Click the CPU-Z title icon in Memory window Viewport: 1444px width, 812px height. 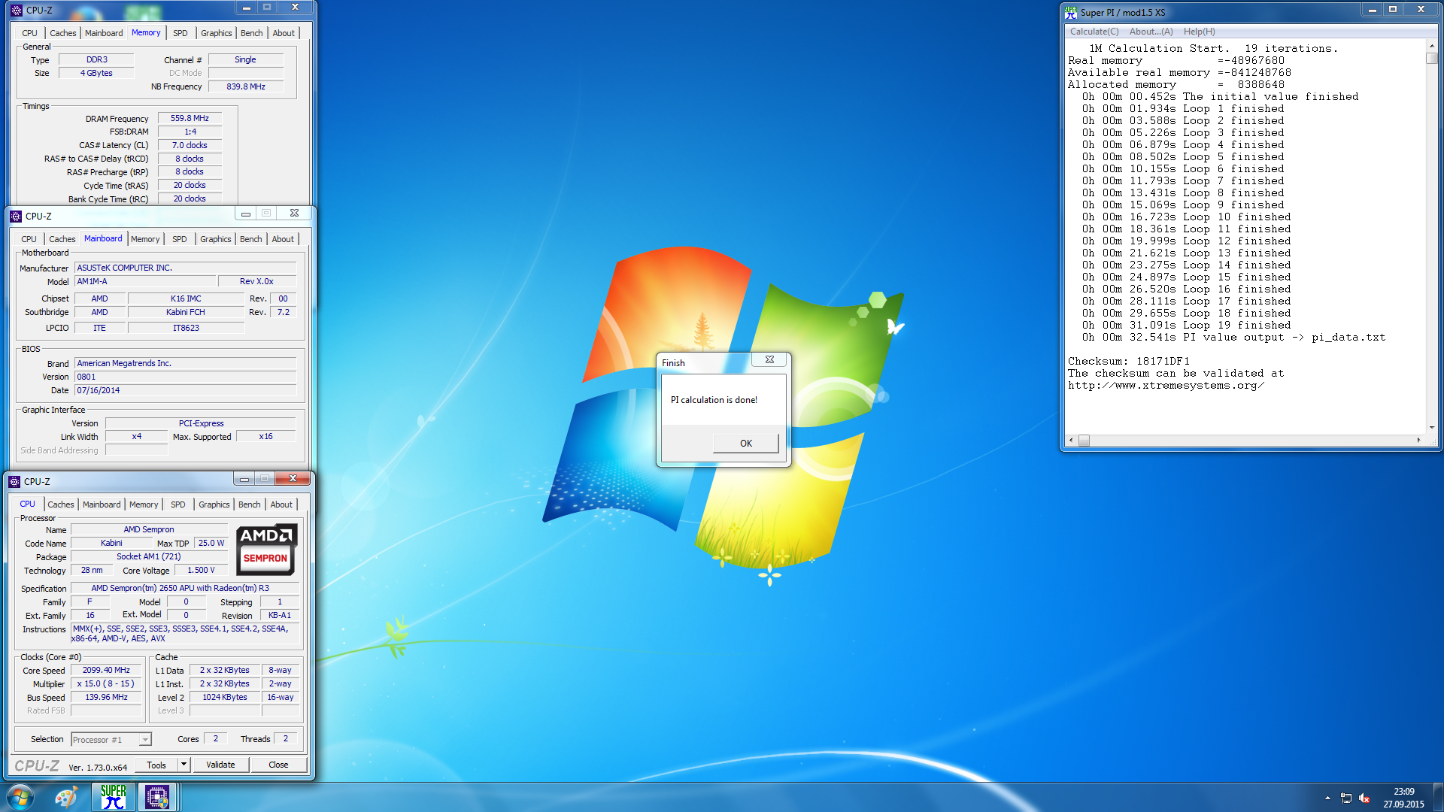tap(17, 11)
